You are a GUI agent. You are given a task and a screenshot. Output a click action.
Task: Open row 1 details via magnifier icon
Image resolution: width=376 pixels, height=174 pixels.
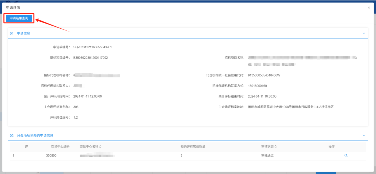coord(346,155)
